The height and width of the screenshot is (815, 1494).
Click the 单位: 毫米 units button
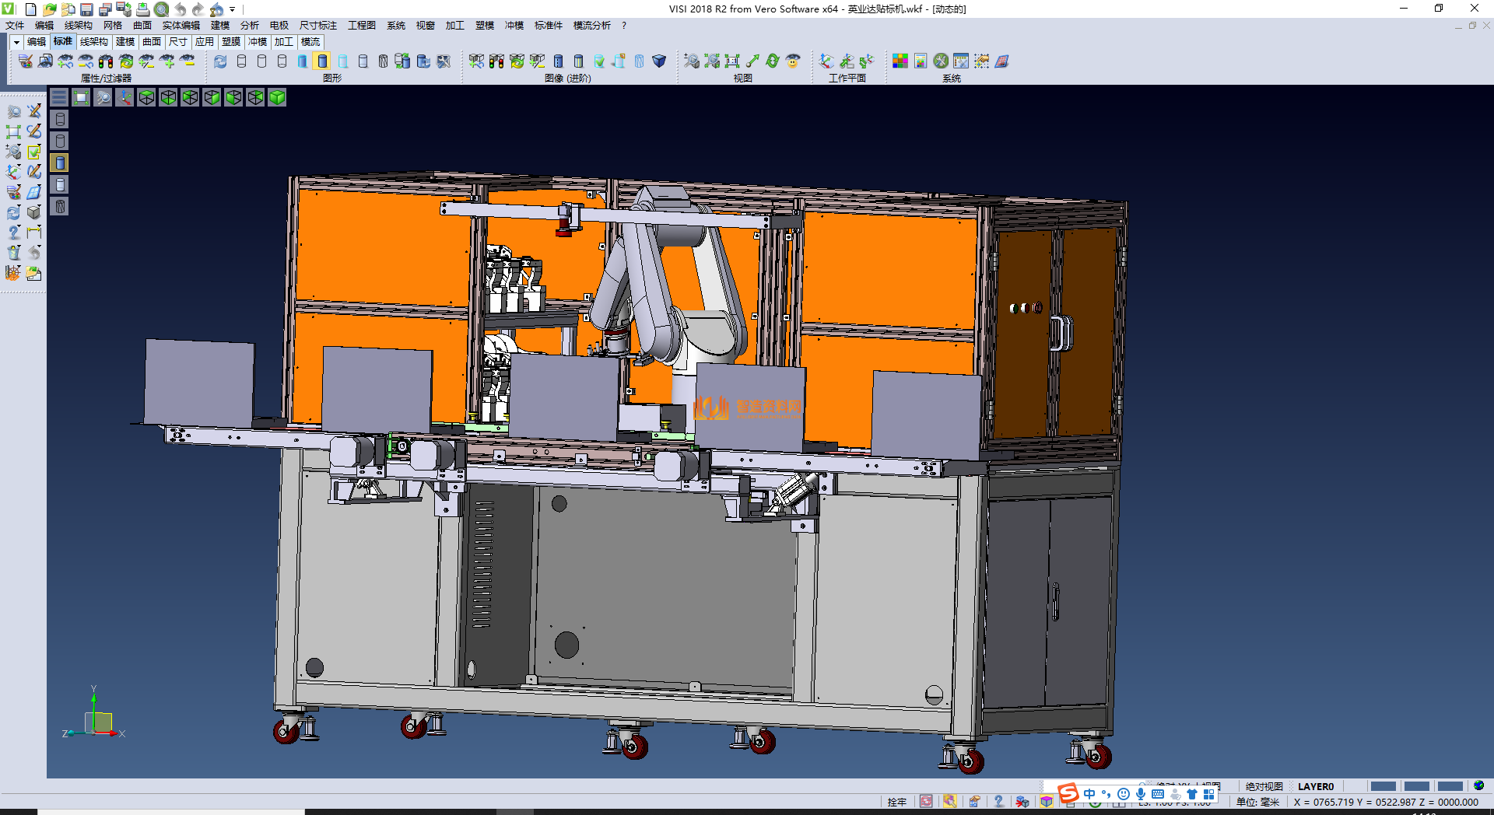pos(1257,802)
